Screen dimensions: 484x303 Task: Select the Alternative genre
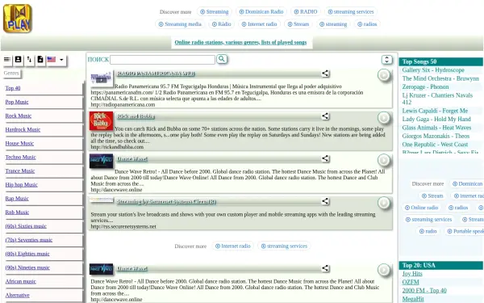pyautogui.click(x=17, y=295)
